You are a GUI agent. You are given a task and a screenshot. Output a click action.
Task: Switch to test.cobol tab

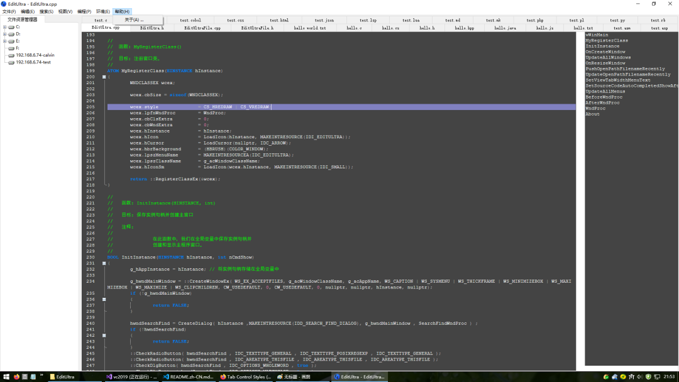click(x=190, y=20)
